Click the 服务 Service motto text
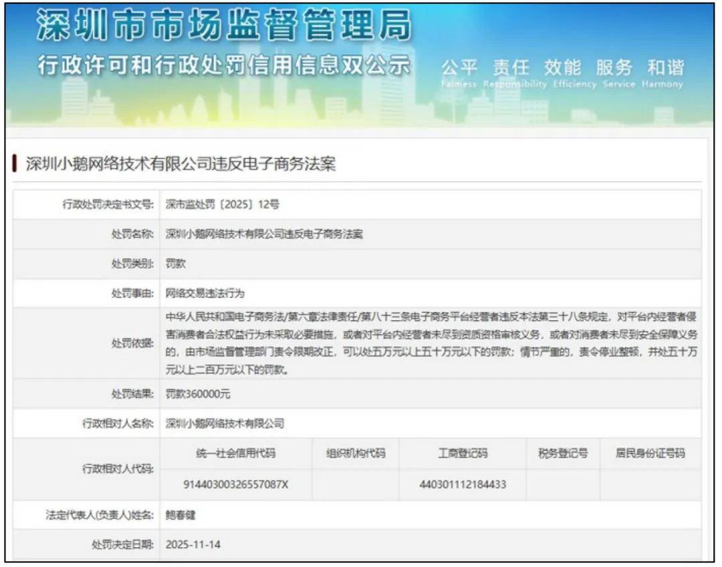The width and height of the screenshot is (722, 567). [x=619, y=73]
